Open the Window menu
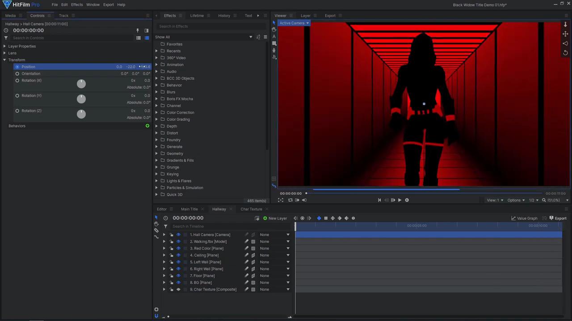This screenshot has height=321, width=572. 93,4
